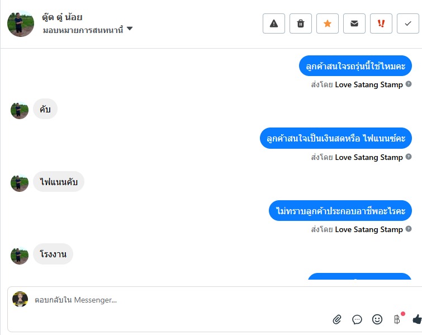Delete conversation using the trash icon
The width and height of the screenshot is (422, 335).
301,23
